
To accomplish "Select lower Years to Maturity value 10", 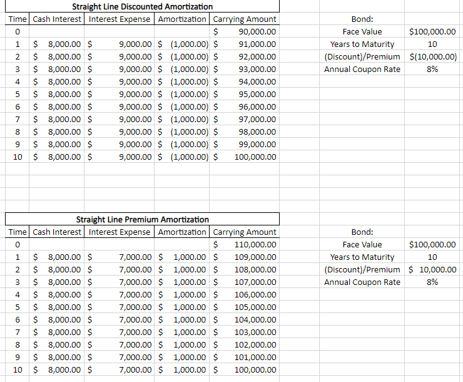I will coord(432,257).
